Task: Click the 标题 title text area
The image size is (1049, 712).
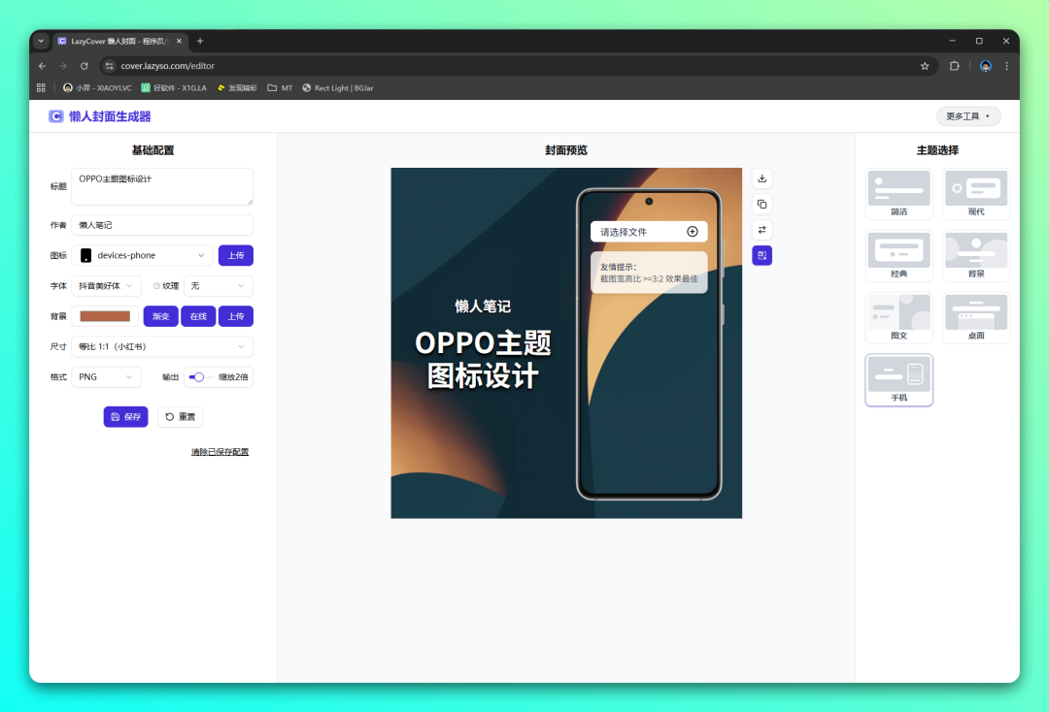Action: pos(162,186)
